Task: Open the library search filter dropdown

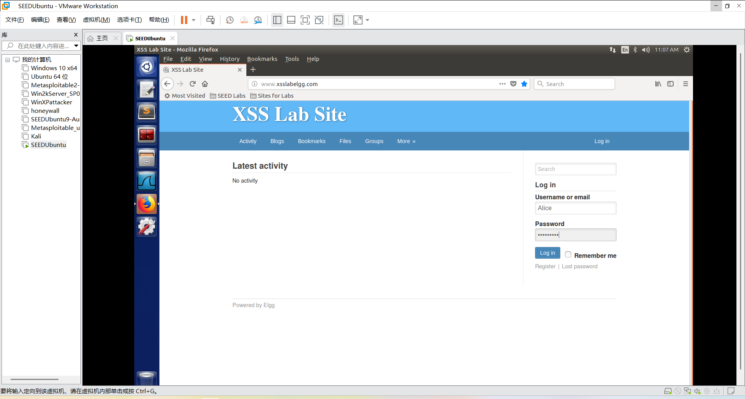Action: 76,46
